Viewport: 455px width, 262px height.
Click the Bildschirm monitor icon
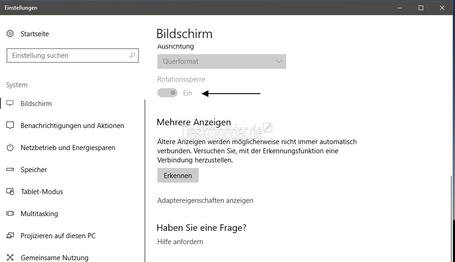pyautogui.click(x=10, y=103)
